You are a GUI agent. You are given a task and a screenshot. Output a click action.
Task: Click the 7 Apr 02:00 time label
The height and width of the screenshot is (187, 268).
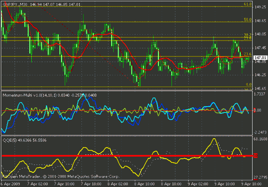point(38,184)
